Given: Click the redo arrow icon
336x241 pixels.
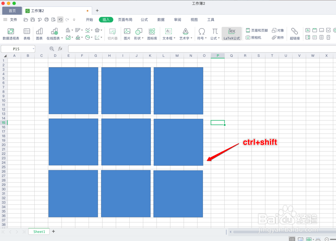Looking at the screenshot, I should coord(67,20).
